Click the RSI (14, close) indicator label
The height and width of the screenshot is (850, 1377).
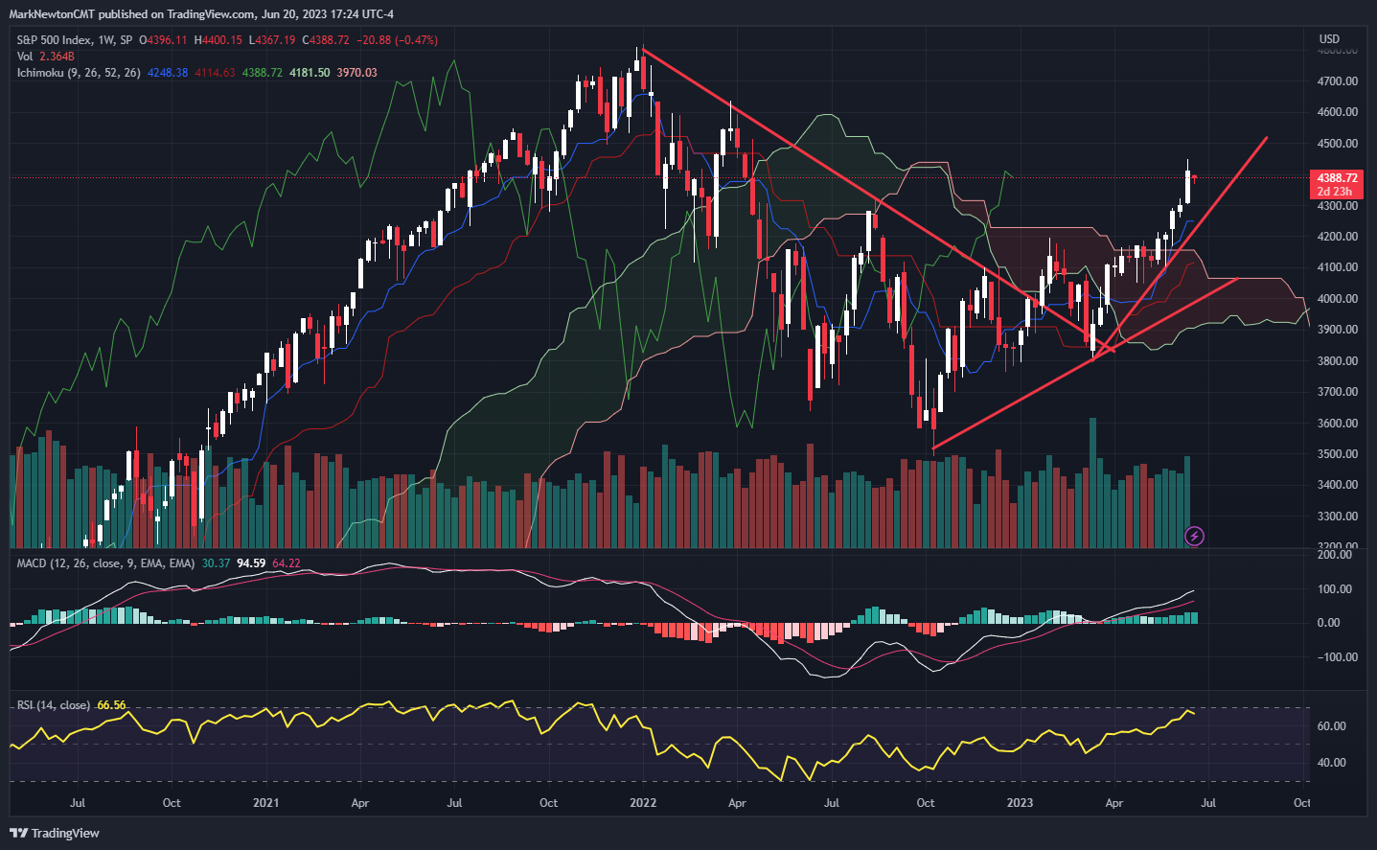(54, 705)
